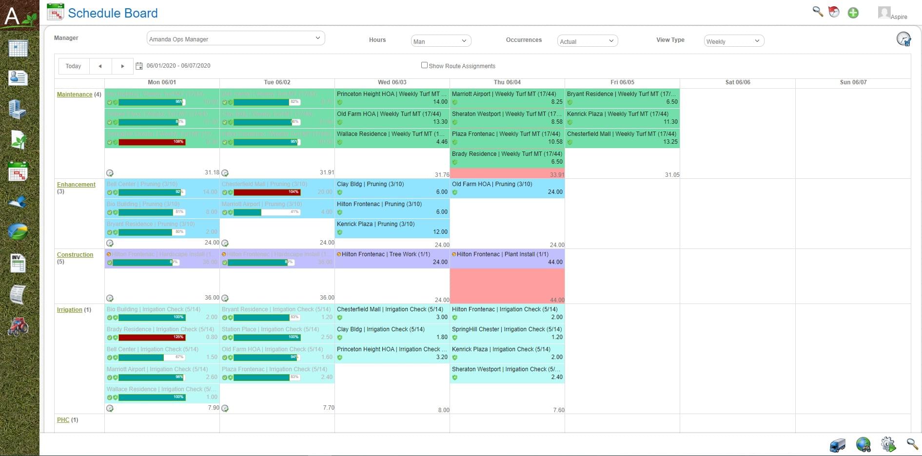Click orange dot on Hilton Frontenac Plant Install
This screenshot has height=456, width=922.
(454, 254)
